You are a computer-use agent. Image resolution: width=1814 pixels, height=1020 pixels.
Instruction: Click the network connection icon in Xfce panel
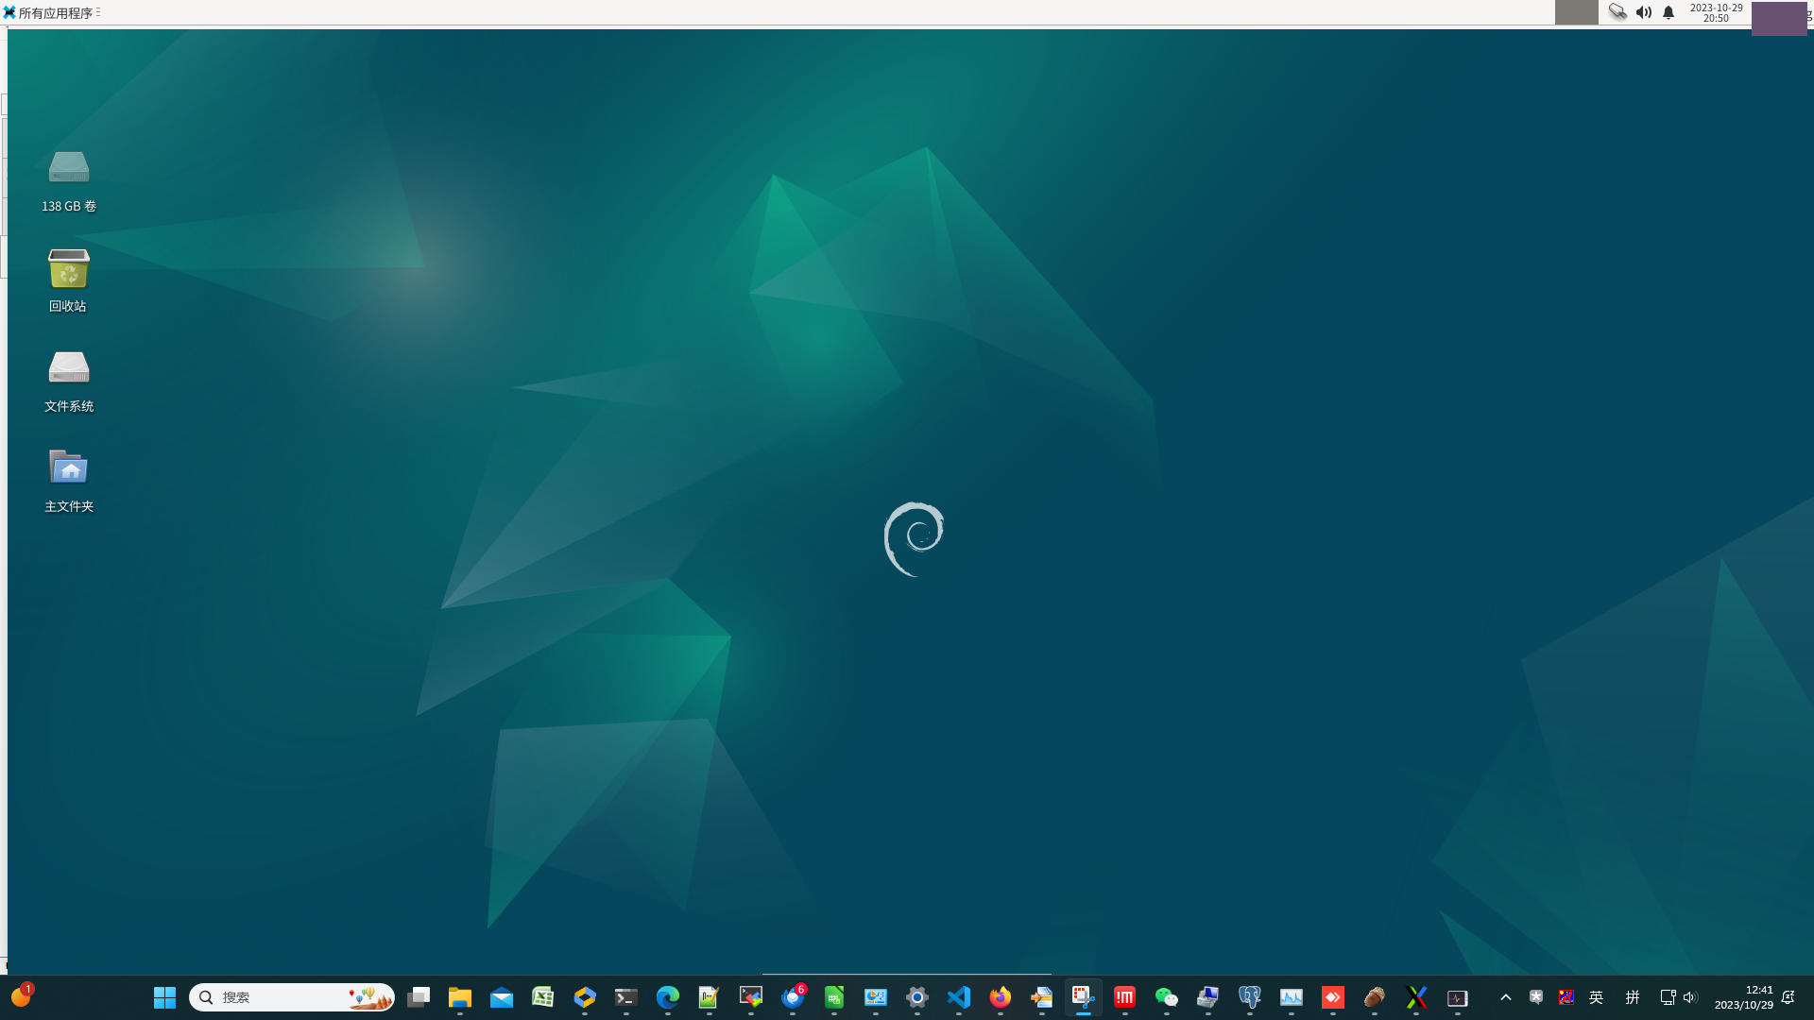tap(1617, 12)
